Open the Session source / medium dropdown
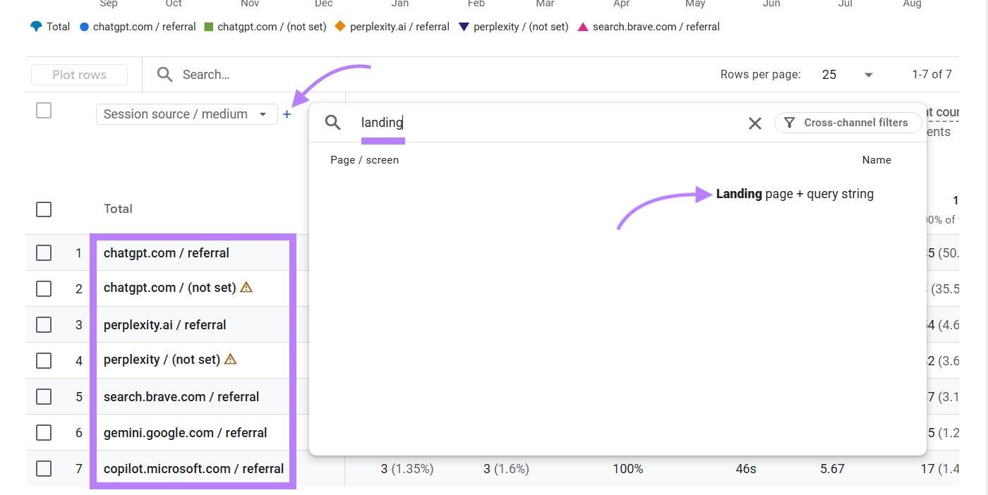The height and width of the screenshot is (495, 988). (x=186, y=114)
